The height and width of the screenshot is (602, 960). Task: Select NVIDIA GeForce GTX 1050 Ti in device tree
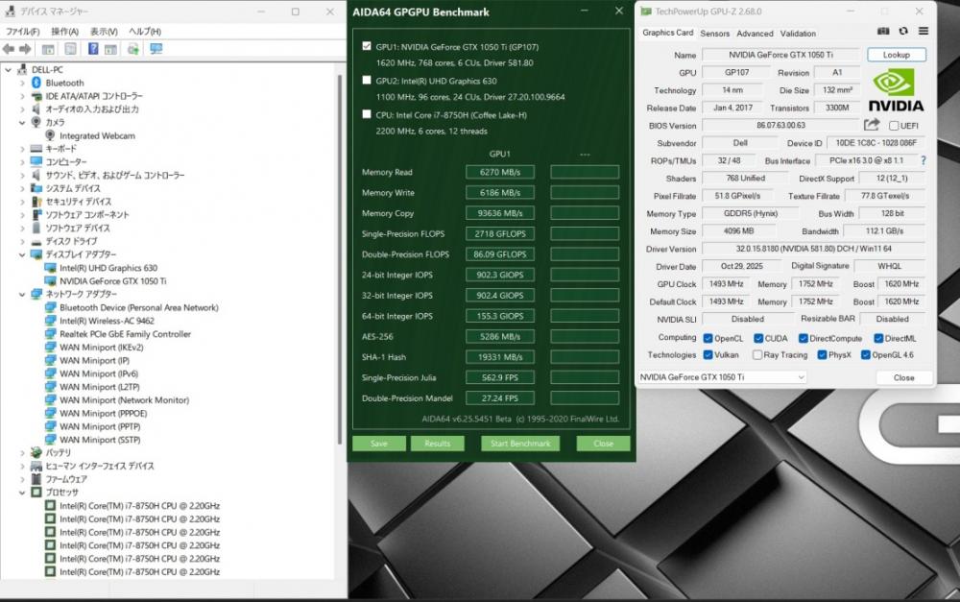click(112, 281)
